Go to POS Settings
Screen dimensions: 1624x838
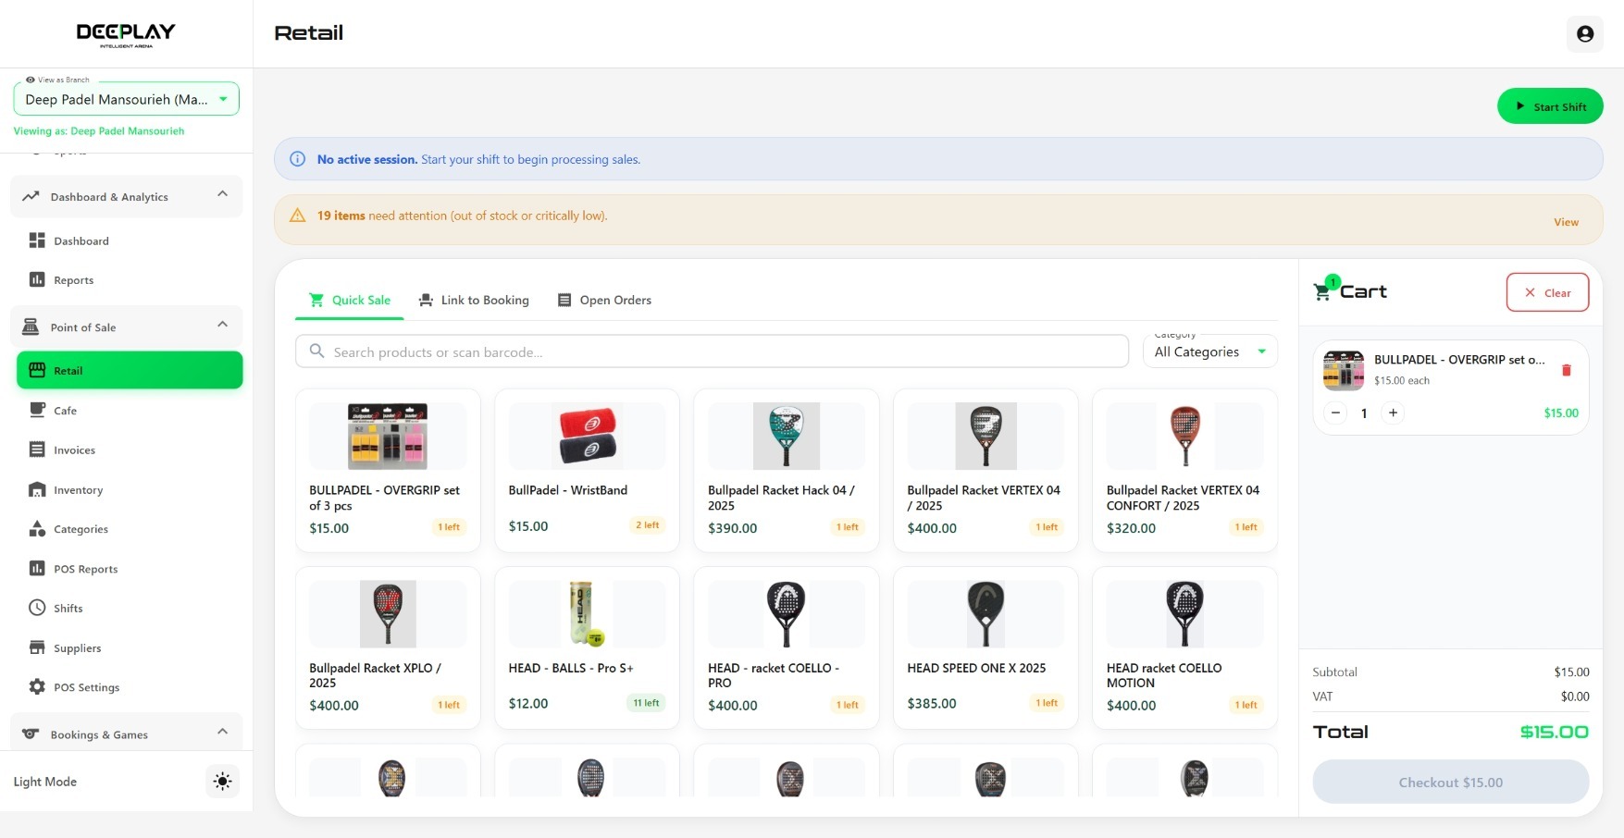[x=86, y=687]
